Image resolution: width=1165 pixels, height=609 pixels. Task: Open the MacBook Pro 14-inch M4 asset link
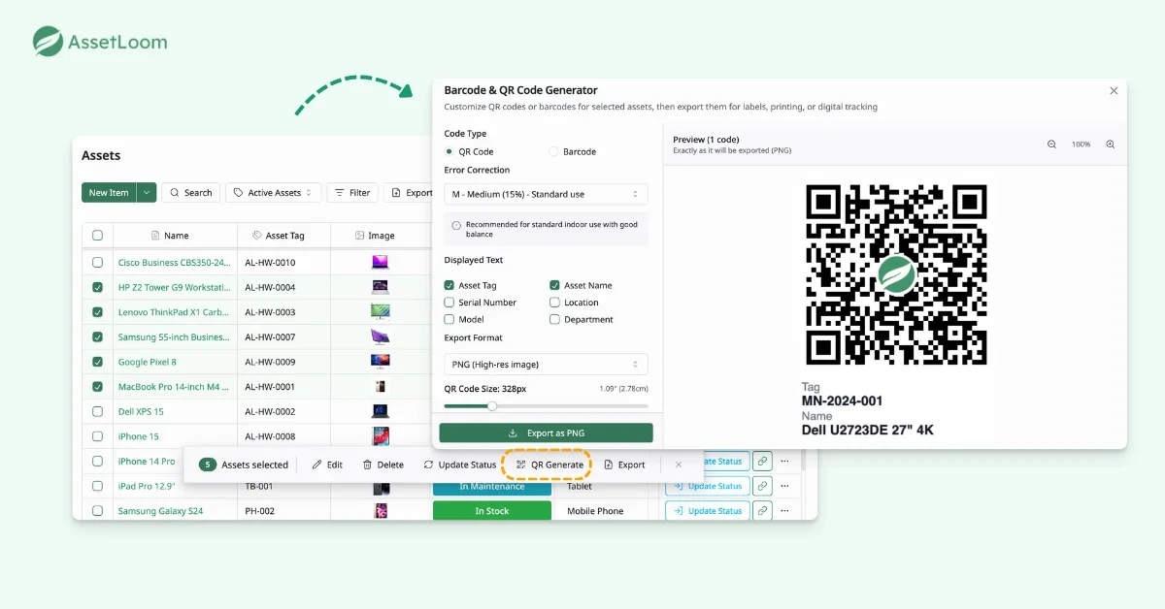click(x=174, y=387)
